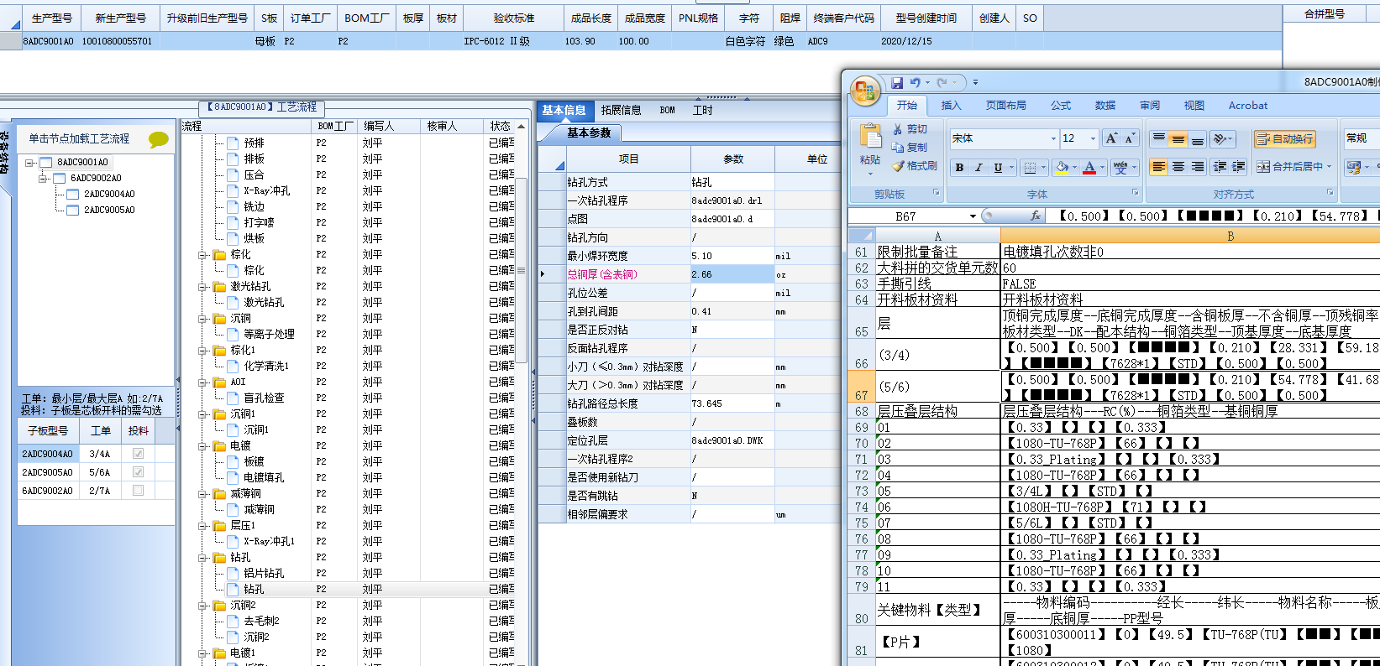Toggle the 投料 checkbox for 2ADC9005A0
1380x666 pixels.
click(x=138, y=472)
